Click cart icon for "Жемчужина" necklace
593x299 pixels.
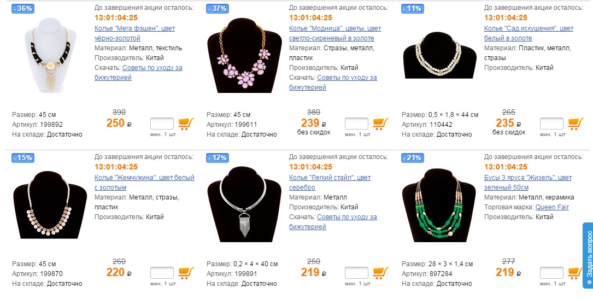(186, 273)
